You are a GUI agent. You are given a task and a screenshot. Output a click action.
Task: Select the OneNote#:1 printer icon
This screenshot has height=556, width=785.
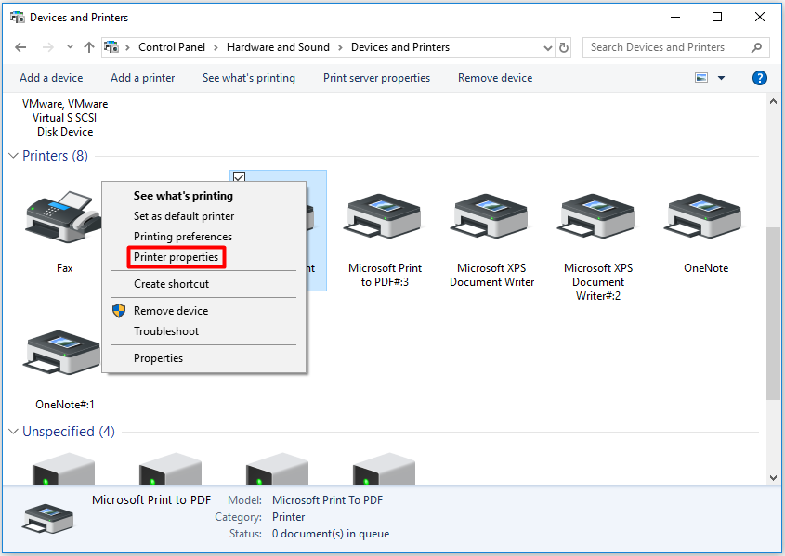pos(63,353)
